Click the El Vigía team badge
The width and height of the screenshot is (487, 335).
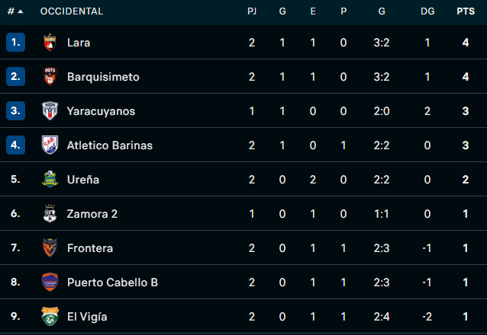50,317
